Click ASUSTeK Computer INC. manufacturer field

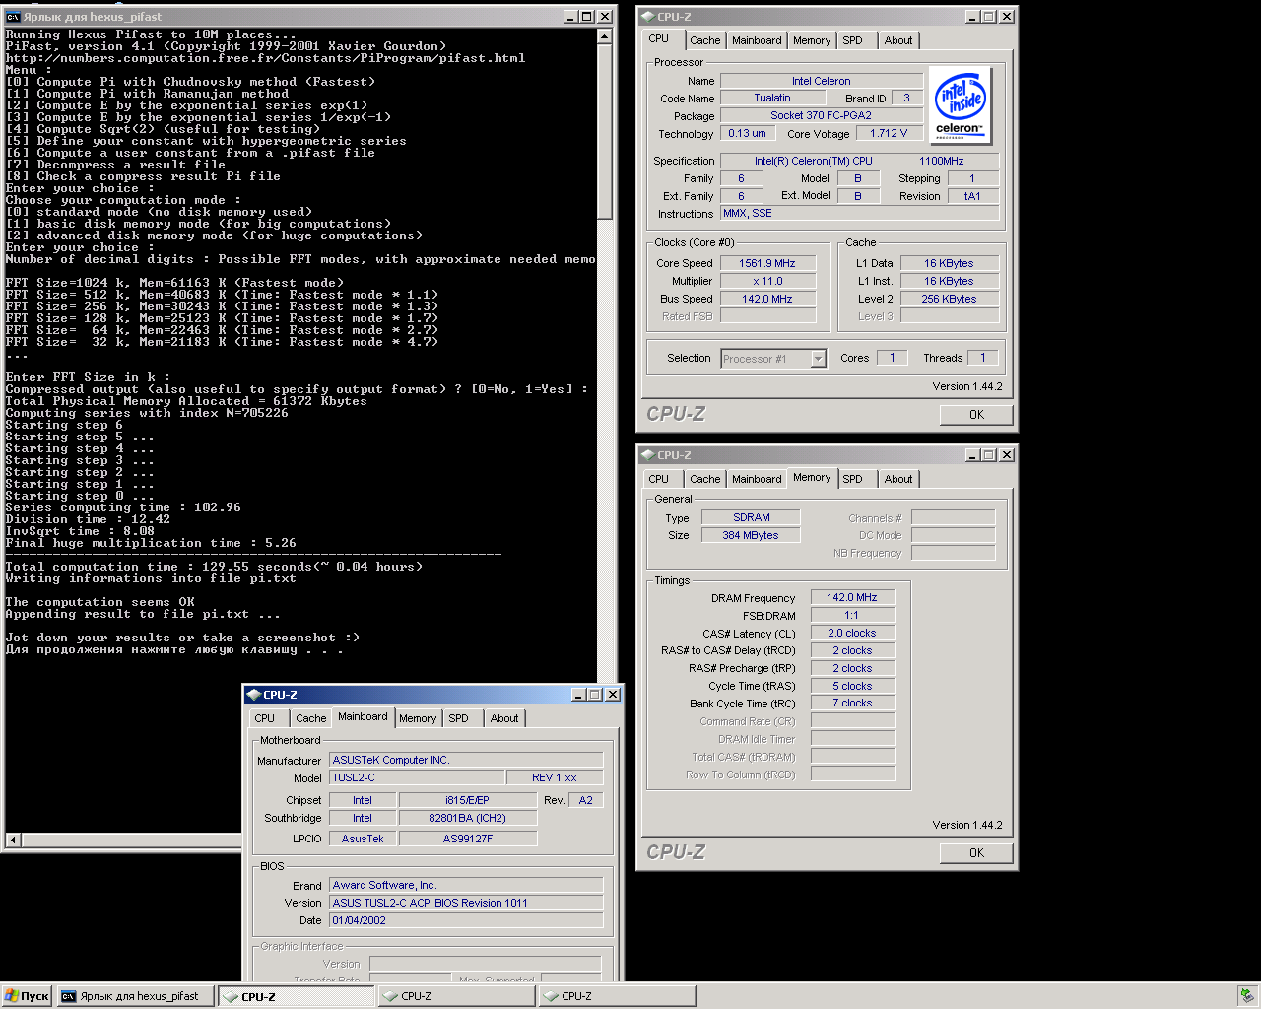467,760
